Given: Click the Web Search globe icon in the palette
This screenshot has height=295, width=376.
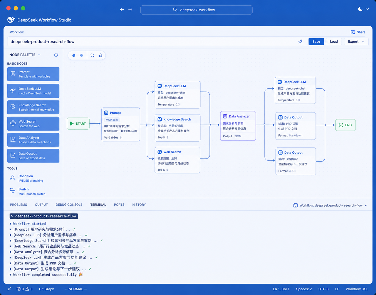Looking at the screenshot, I should pos(13,123).
